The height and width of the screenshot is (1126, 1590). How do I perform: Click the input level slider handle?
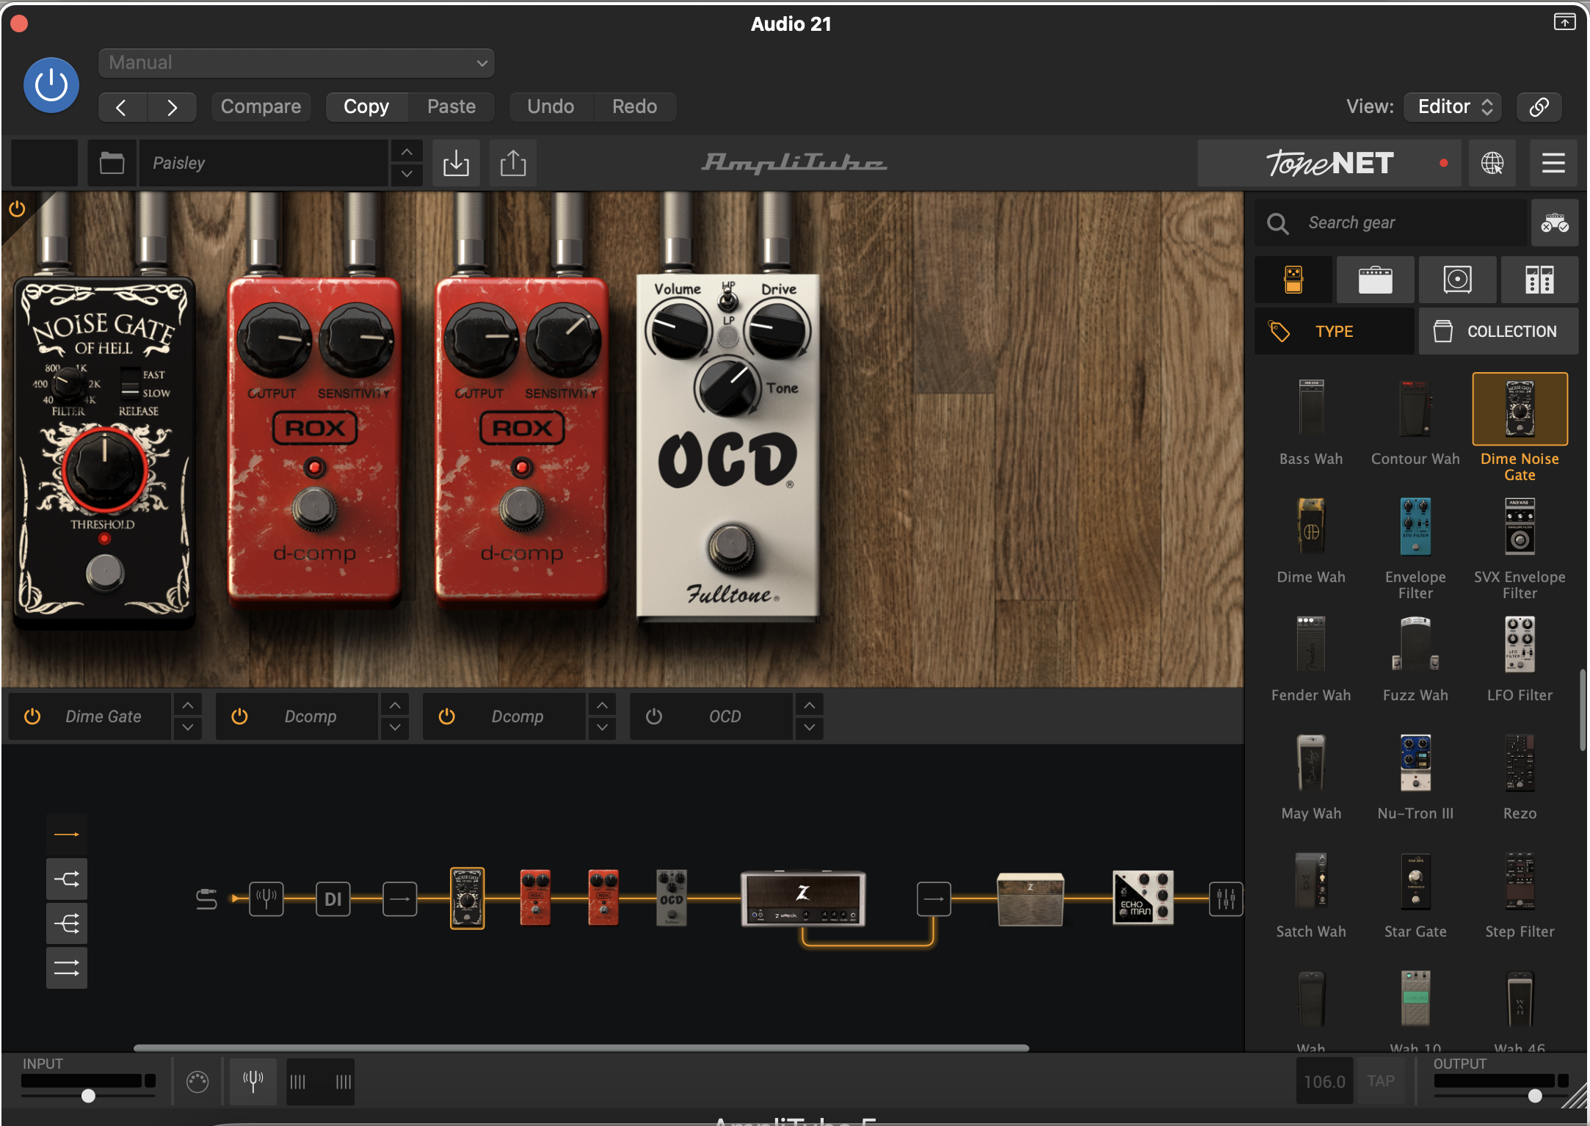(x=88, y=1096)
